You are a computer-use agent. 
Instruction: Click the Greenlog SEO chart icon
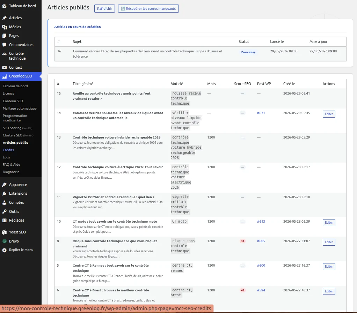[4, 76]
